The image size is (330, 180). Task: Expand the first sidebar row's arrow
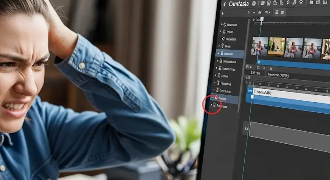click(222, 24)
